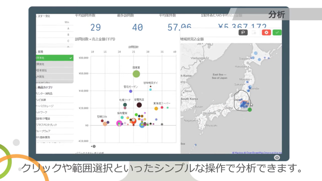
Task: Click the teal bubble under 協和電機 label
Action: [x=122, y=117]
